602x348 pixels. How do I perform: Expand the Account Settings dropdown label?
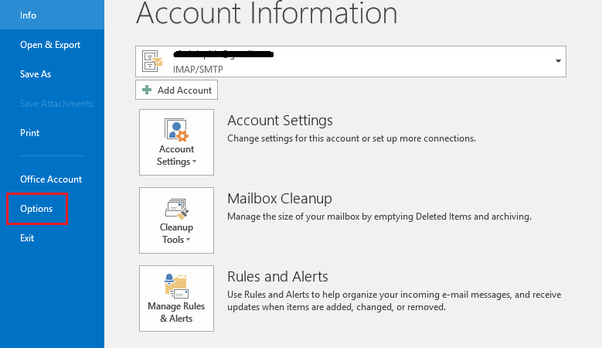click(177, 155)
